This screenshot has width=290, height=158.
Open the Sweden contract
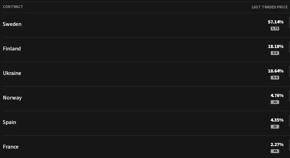click(12, 24)
